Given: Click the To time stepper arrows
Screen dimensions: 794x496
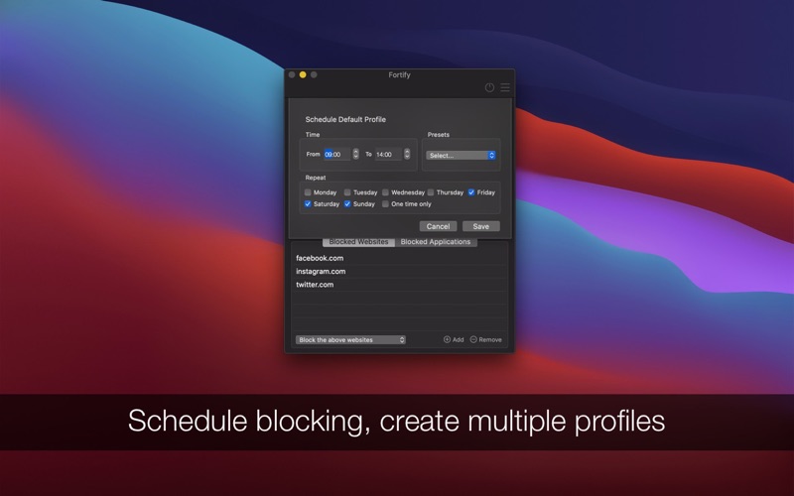Looking at the screenshot, I should 407,154.
